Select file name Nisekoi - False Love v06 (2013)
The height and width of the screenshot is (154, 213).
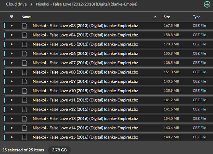pyautogui.click(x=85, y=54)
